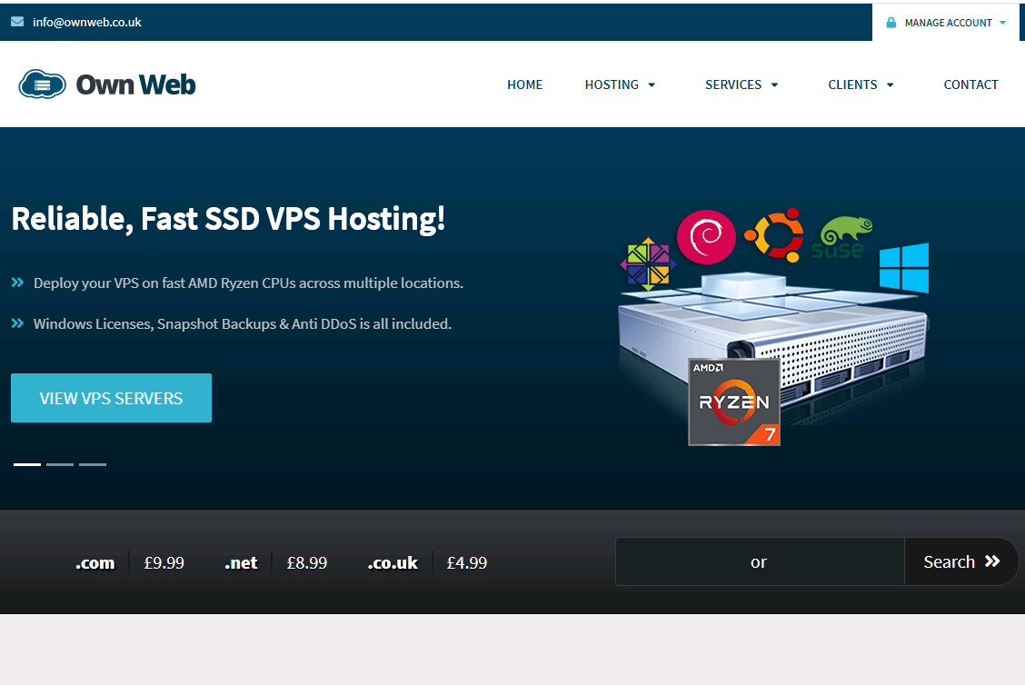Click the Deploy your VPS bullet text
Image resolution: width=1025 pixels, height=685 pixels.
click(248, 283)
